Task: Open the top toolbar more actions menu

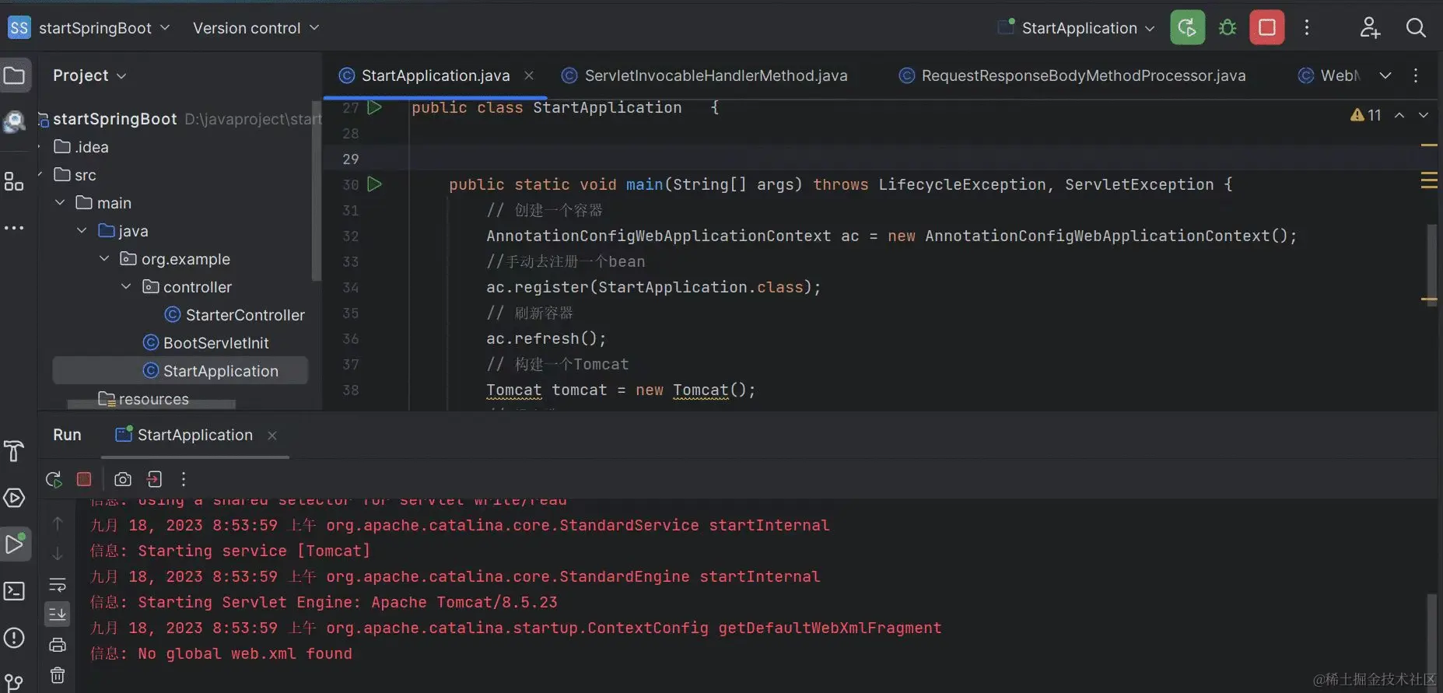Action: (1307, 28)
